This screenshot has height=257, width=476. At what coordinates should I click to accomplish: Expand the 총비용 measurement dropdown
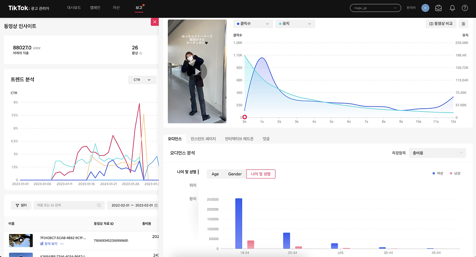click(x=437, y=153)
